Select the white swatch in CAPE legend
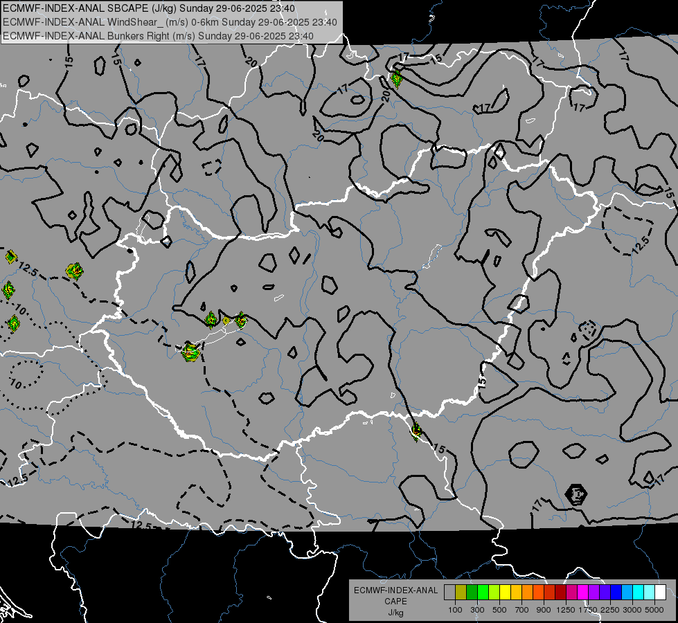This screenshot has height=623, width=678. [x=660, y=593]
